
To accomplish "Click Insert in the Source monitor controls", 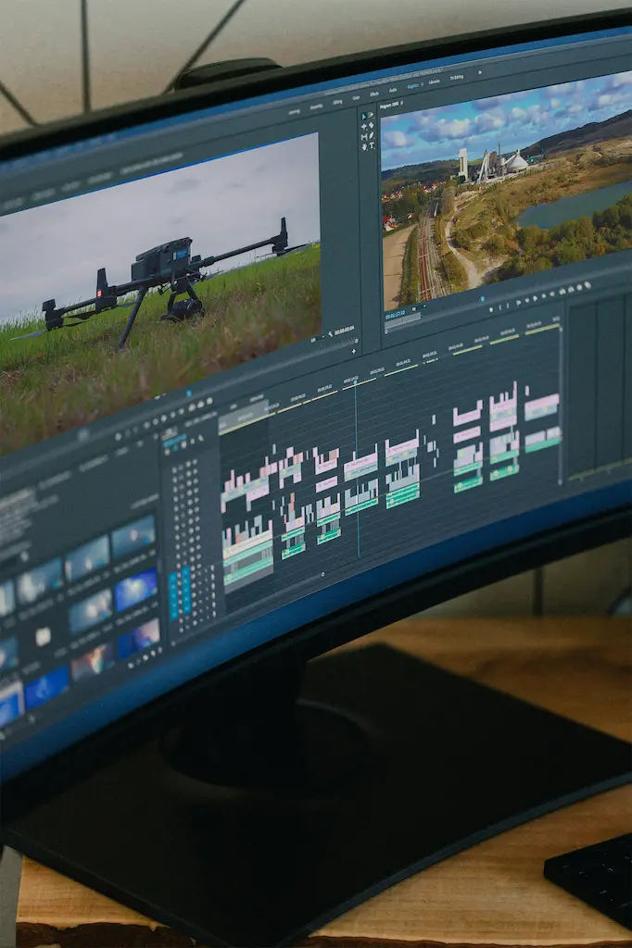I will (x=192, y=407).
